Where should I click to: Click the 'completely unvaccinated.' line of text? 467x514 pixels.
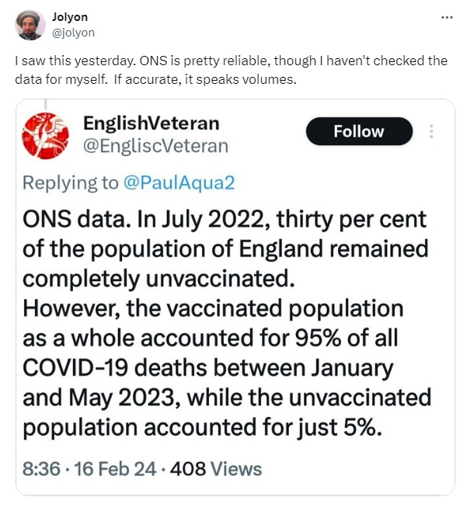click(x=159, y=279)
